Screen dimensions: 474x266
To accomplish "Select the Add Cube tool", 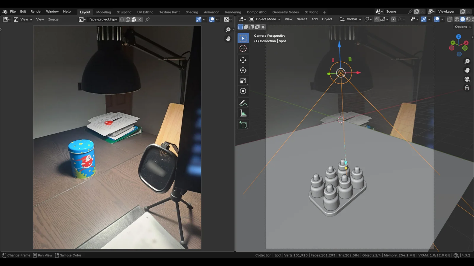I will (243, 125).
